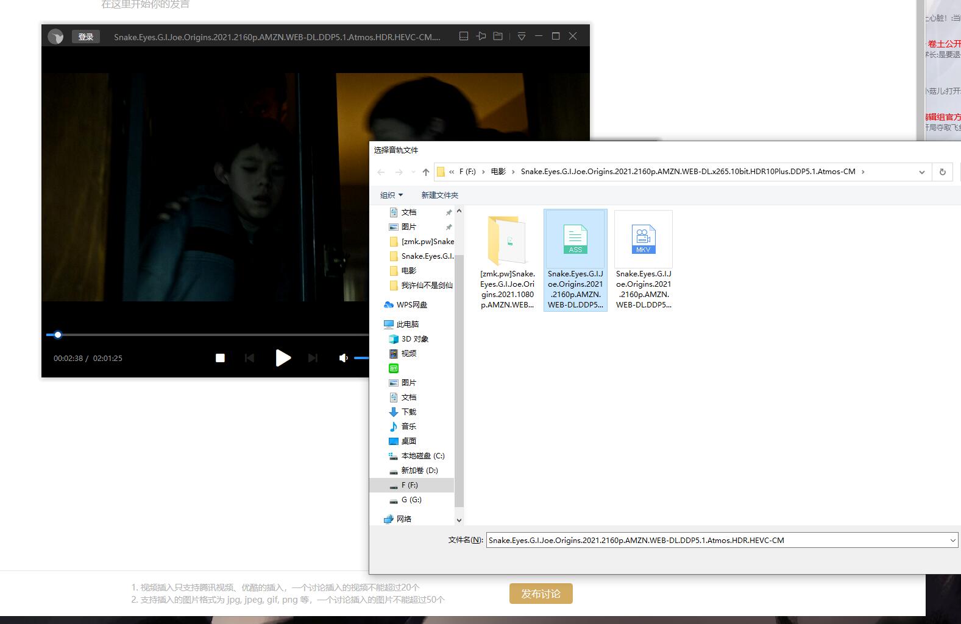Image resolution: width=961 pixels, height=624 pixels.
Task: Expand the 文件名 filename combo box dropdown
Action: coord(952,540)
